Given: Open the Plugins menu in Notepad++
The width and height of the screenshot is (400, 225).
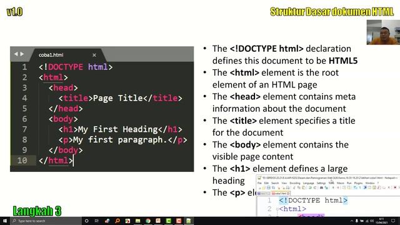Looking at the screenshot, I should (358, 183).
